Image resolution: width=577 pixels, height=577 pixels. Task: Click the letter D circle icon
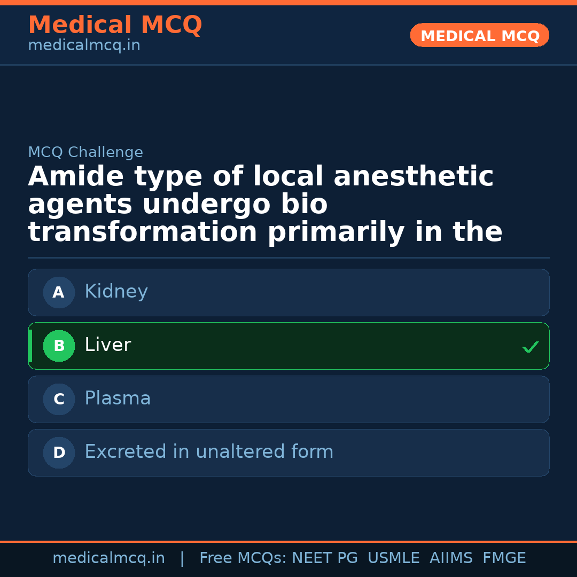(x=59, y=453)
